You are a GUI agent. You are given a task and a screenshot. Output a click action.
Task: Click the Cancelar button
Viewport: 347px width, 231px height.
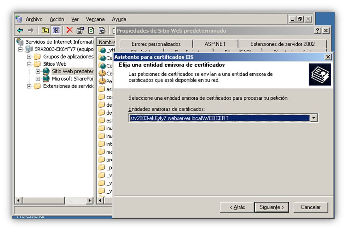(311, 207)
